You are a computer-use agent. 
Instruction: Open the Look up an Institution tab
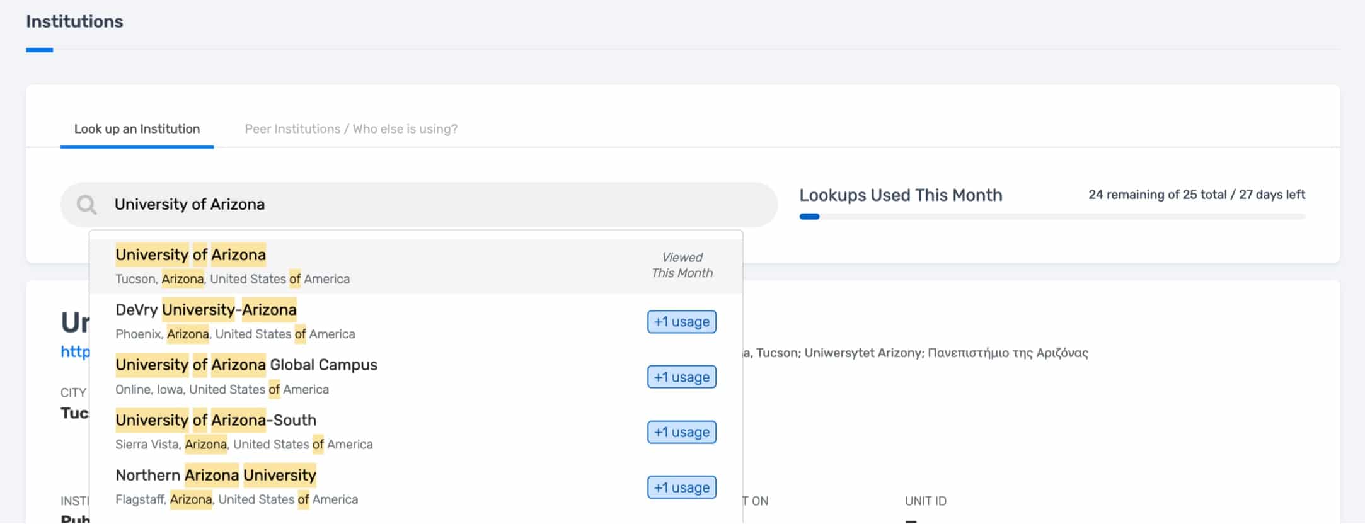(x=137, y=128)
